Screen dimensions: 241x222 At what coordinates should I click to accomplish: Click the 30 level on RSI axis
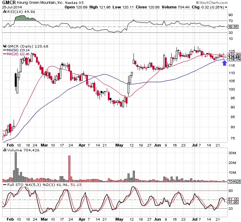tap(230, 33)
